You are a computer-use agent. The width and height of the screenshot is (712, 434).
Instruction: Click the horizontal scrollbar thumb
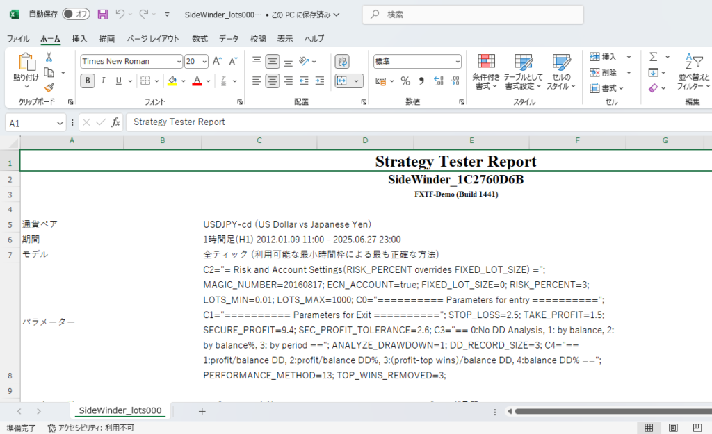(x=613, y=411)
